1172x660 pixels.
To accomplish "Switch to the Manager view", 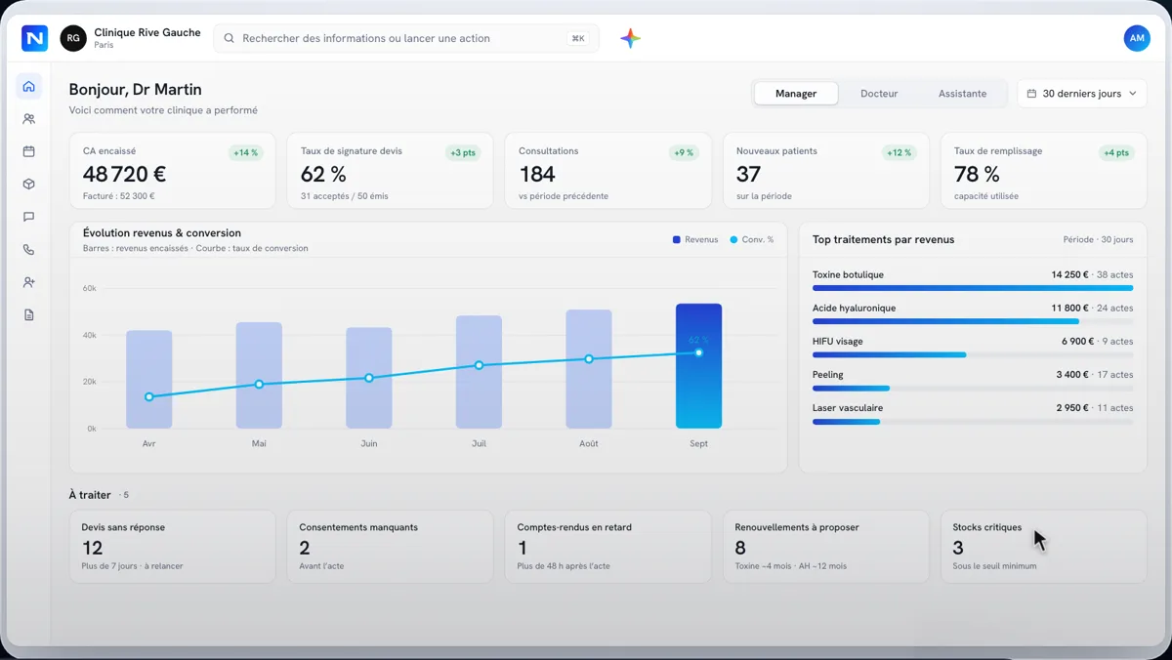I will click(x=796, y=94).
